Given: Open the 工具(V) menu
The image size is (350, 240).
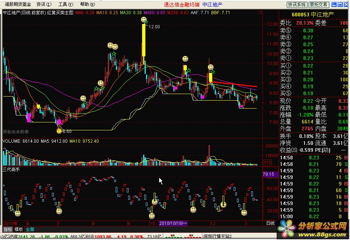Looking at the screenshot, I should (x=66, y=4).
